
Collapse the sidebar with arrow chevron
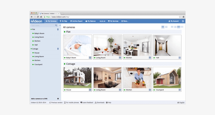(x=60, y=26)
